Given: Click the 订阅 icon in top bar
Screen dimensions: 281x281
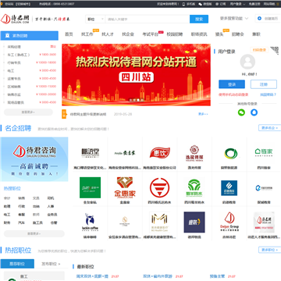Looking at the screenshot, I should coord(217,4).
